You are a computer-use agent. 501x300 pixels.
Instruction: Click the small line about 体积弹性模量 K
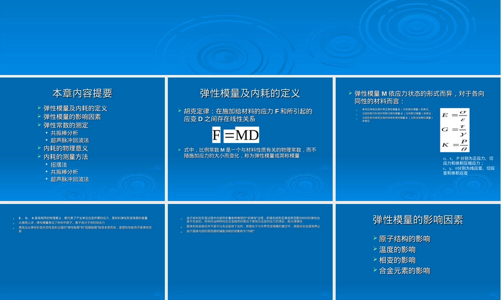pos(397,119)
